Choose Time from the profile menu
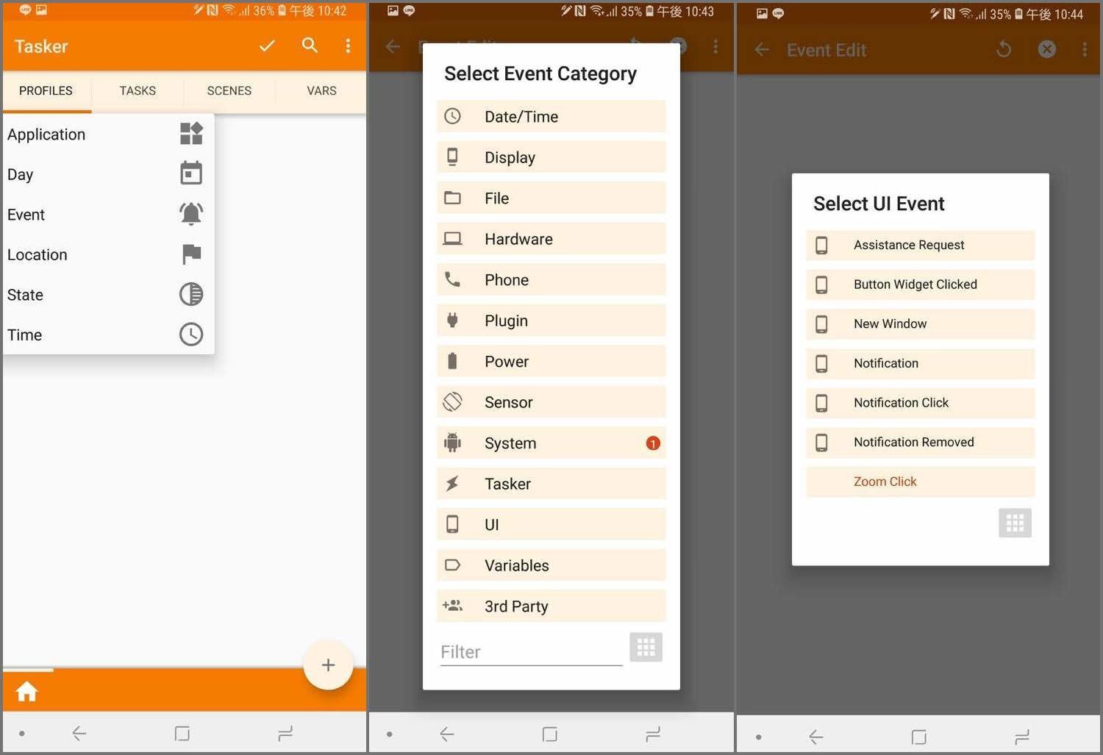The image size is (1103, 755). pos(108,334)
